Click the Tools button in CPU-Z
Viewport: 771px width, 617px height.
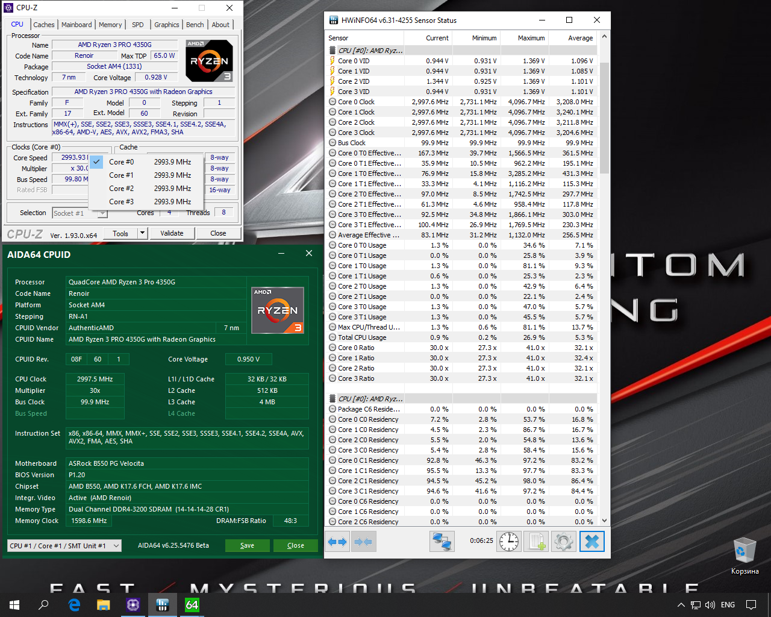click(x=120, y=233)
